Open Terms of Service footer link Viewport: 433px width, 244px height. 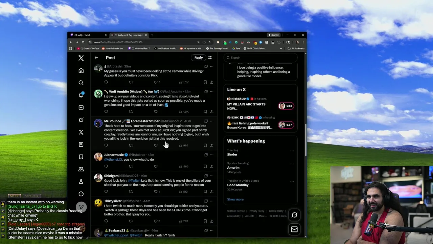click(x=236, y=211)
